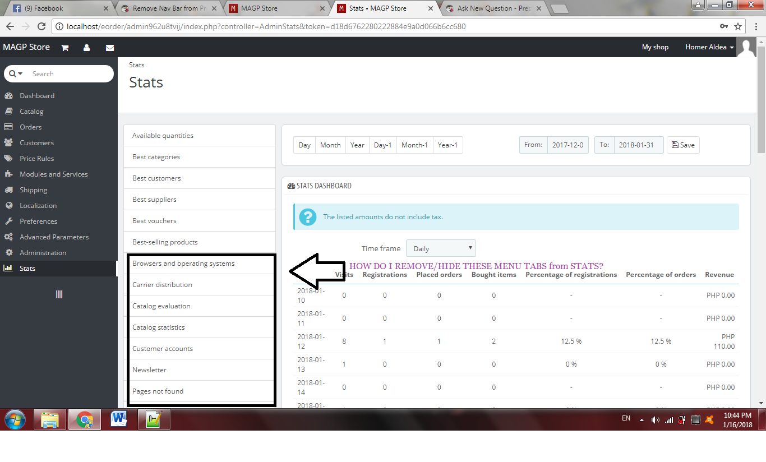Select Catalog statistics in stats menu
This screenshot has height=462, width=766.
pos(200,327)
